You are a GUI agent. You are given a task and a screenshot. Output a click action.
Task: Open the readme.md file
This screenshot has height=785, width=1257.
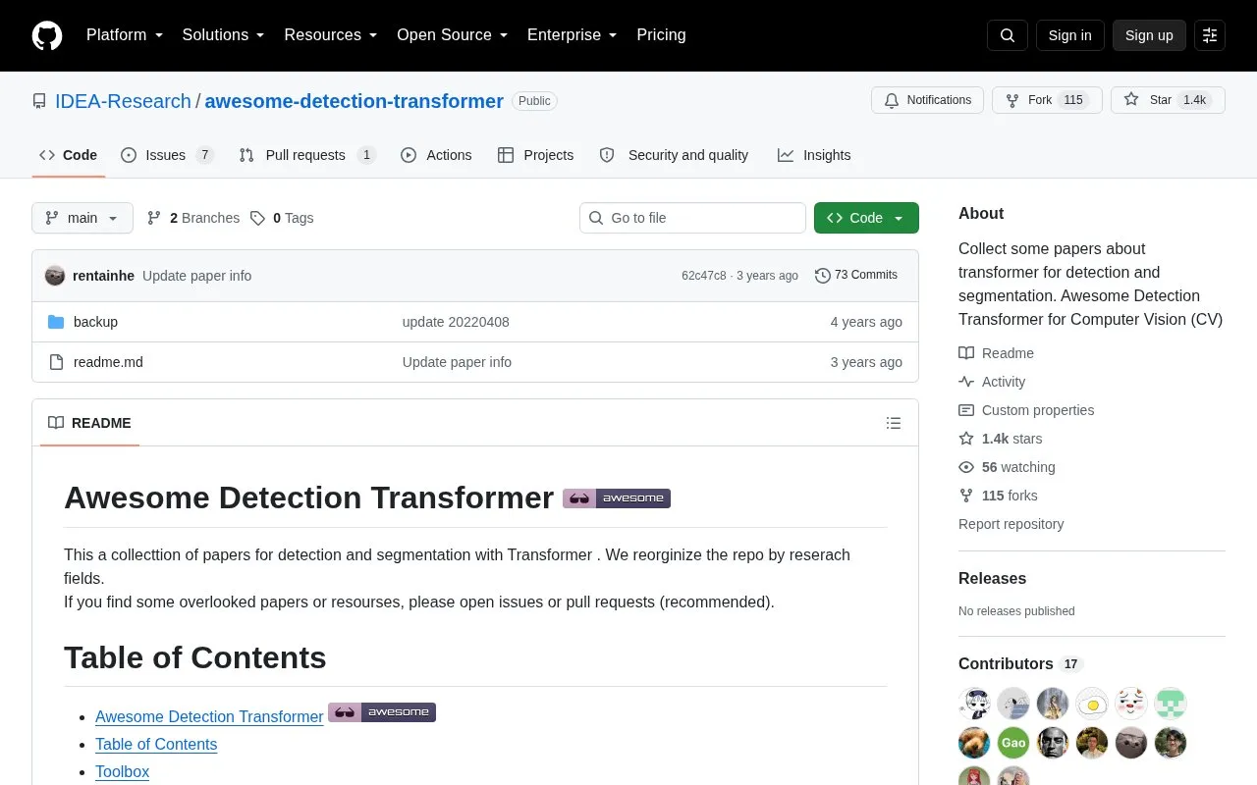click(108, 362)
